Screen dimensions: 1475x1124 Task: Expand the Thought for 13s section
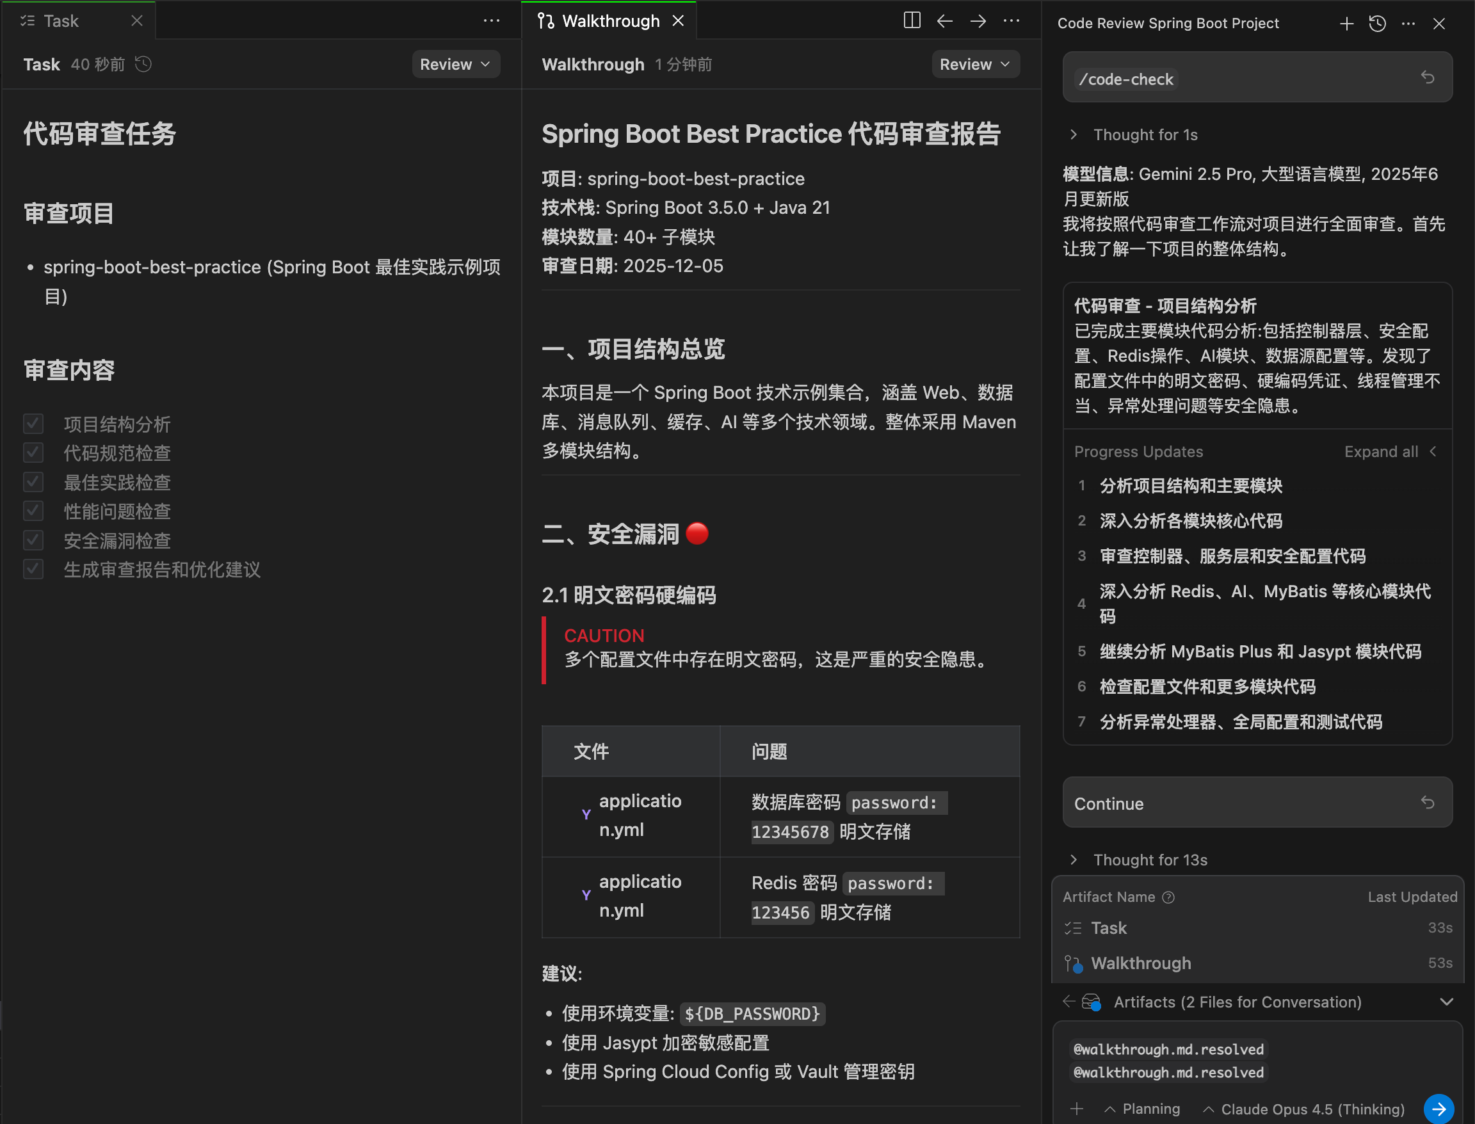click(1149, 860)
